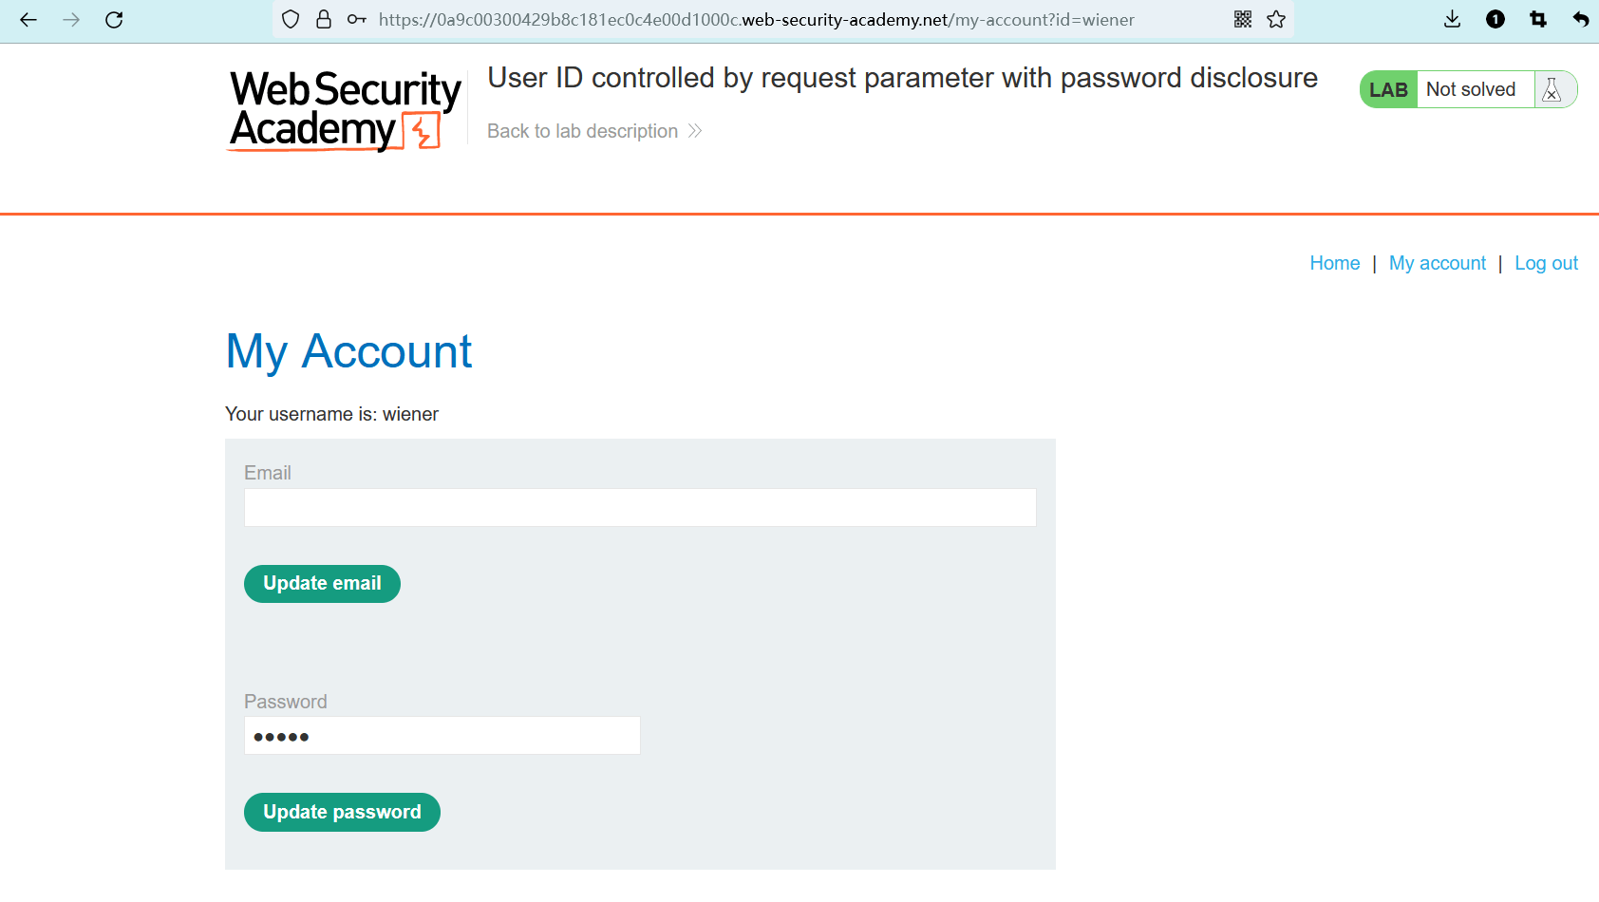Click the lab flask status icon
This screenshot has width=1599, height=902.
[1552, 90]
